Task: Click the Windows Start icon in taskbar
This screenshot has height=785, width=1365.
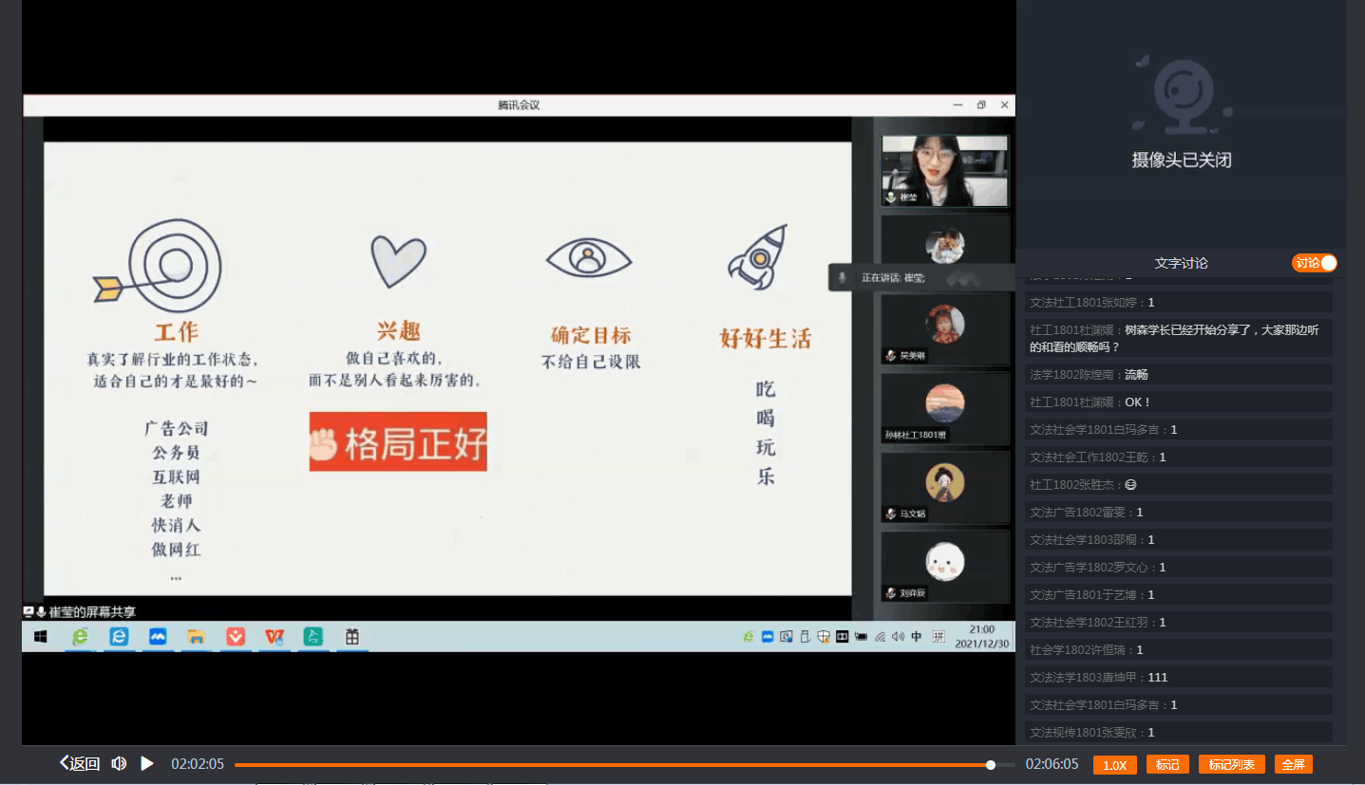Action: coord(41,637)
